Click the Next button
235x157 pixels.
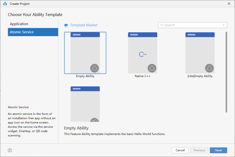coord(218,150)
